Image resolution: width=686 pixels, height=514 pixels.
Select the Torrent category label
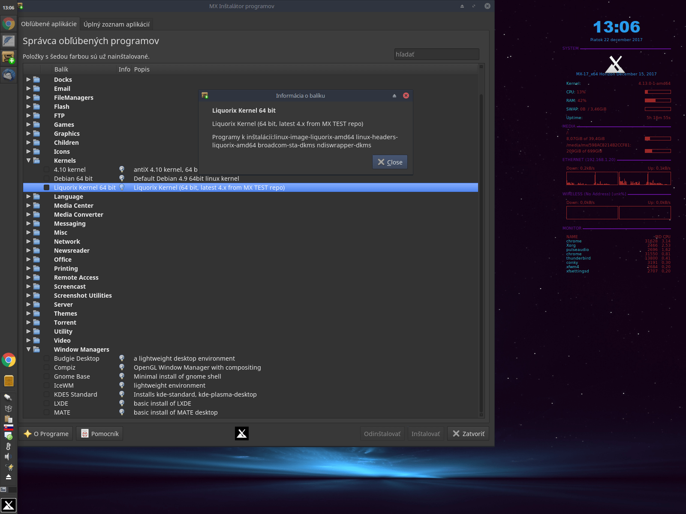point(65,323)
